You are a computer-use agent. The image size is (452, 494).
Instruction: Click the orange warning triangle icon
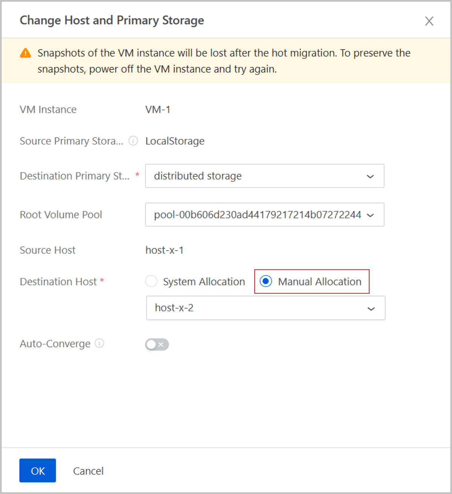click(26, 53)
